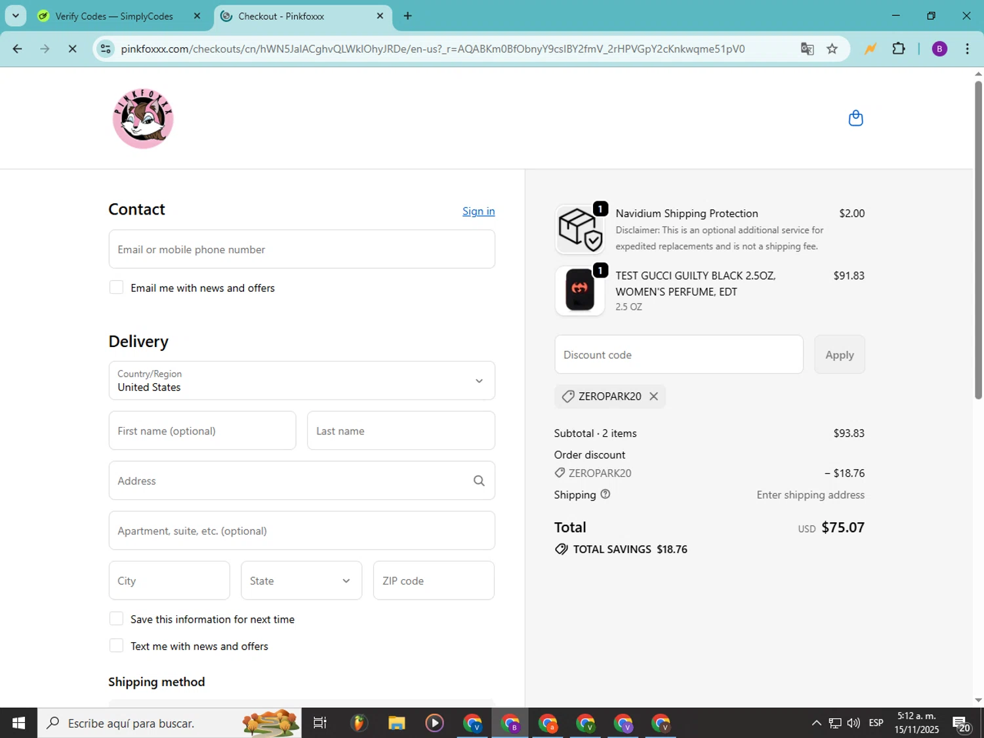Screen dimensions: 984x738
Task: Stop loading the page in browser
Action: pos(72,49)
